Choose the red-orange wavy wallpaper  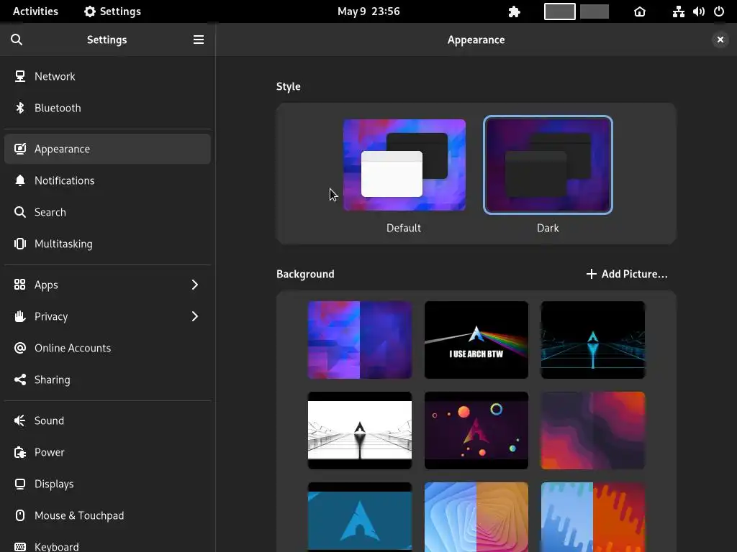point(593,431)
